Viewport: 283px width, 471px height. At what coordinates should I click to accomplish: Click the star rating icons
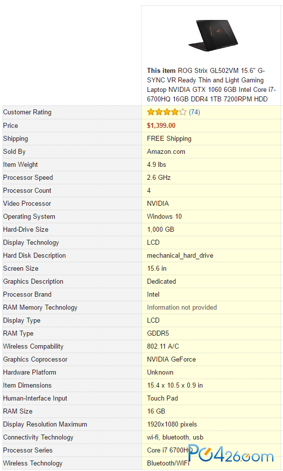click(167, 112)
